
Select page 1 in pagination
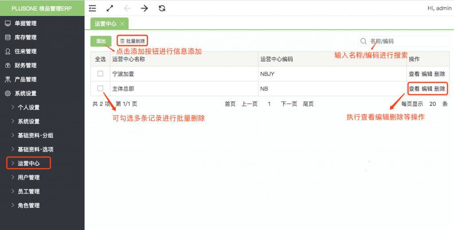[x=269, y=104]
